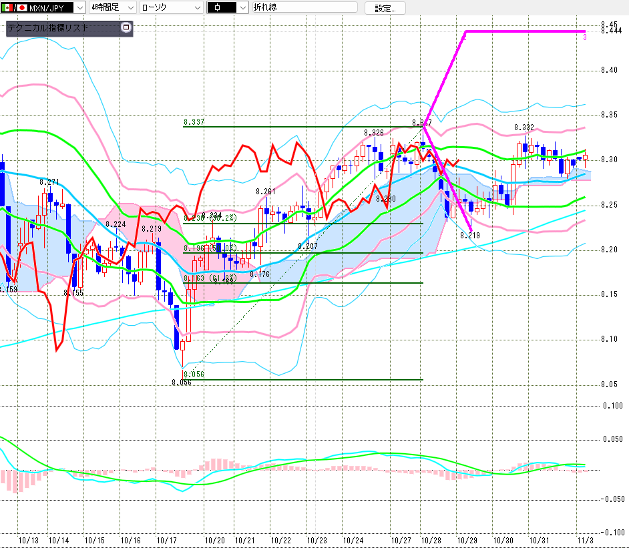Select the 8.337 Fibonacci level label

click(193, 122)
